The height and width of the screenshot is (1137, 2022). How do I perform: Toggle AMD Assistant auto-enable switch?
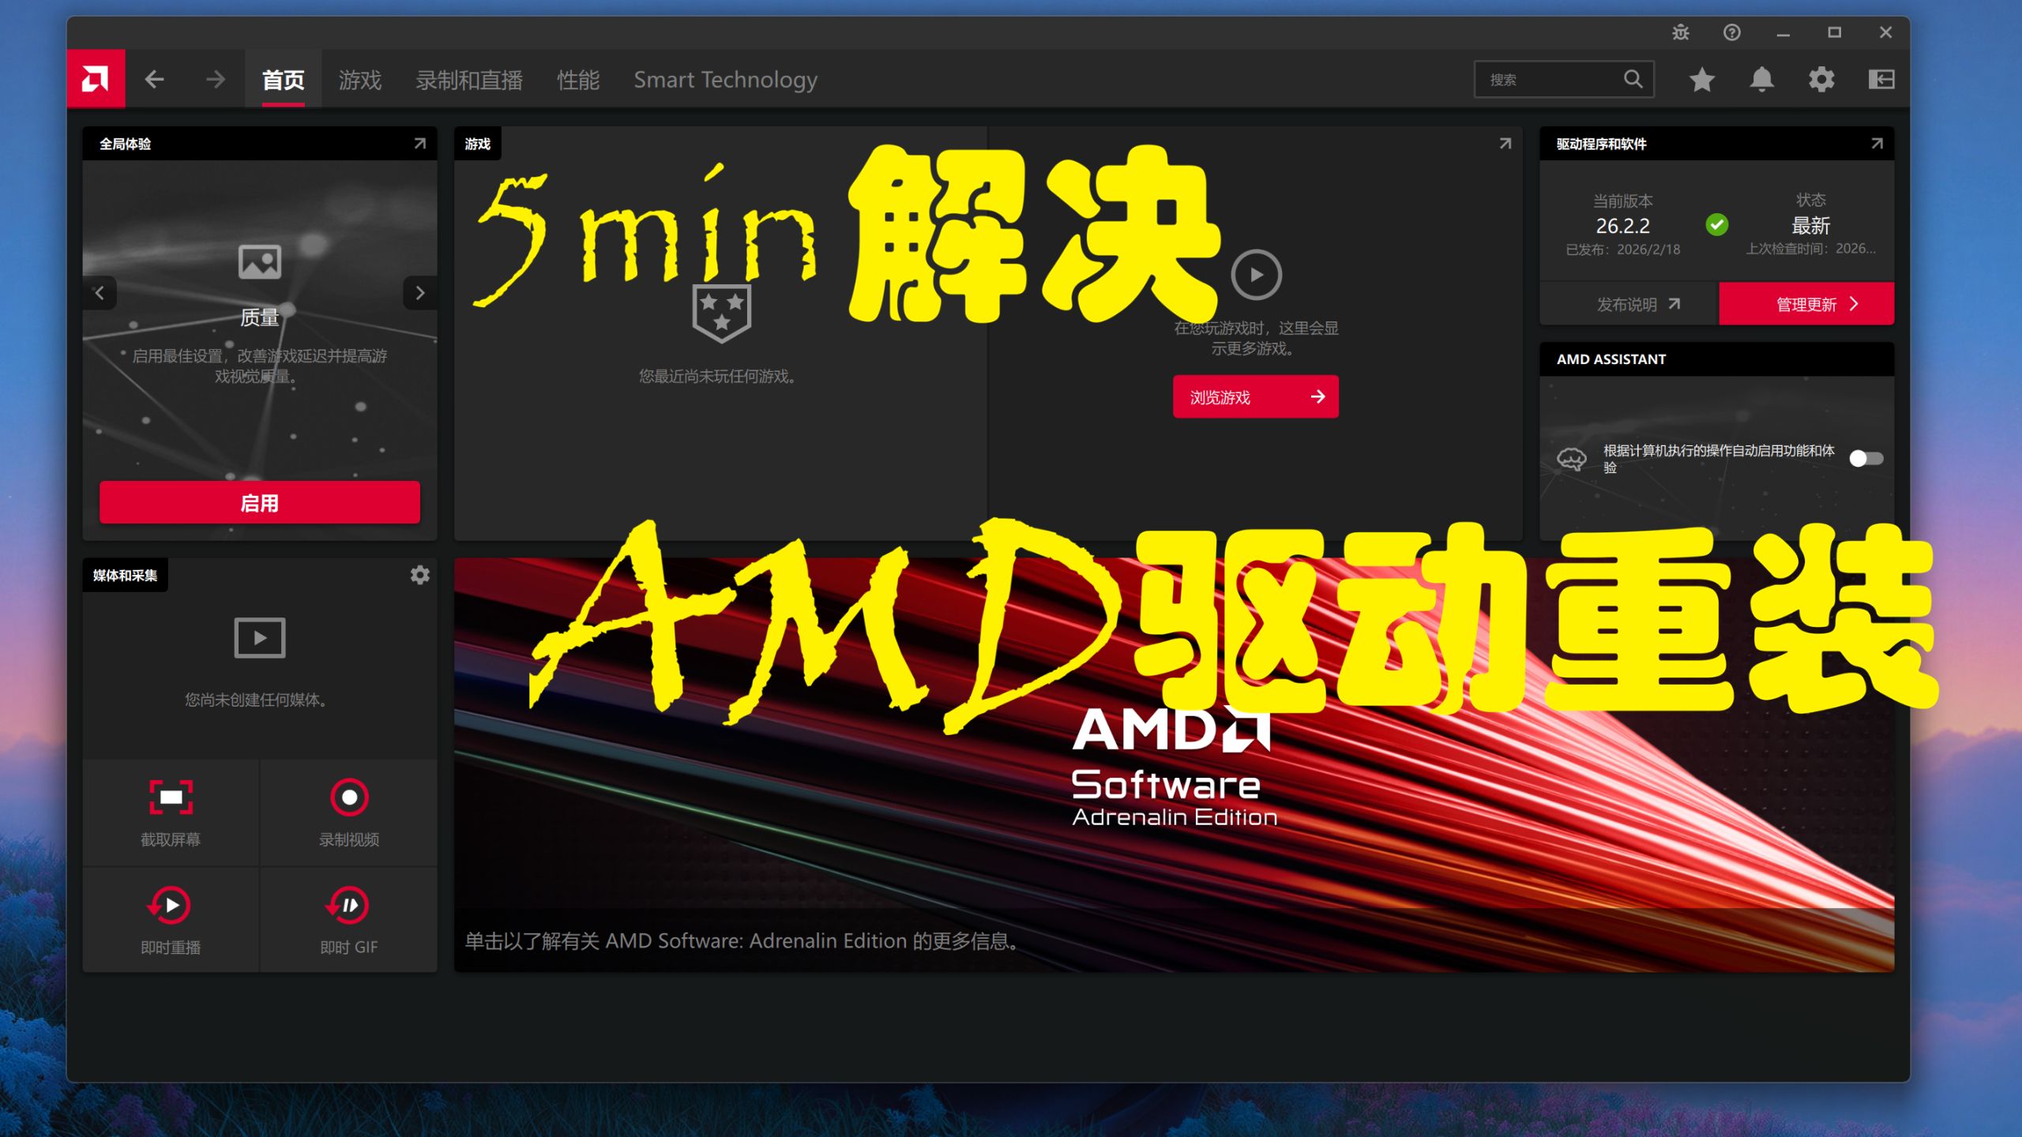click(x=1866, y=459)
